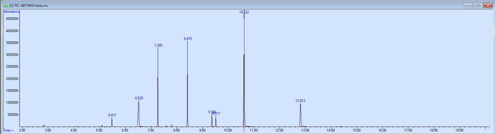Click the 1000000 abundance axis value

coord(12,103)
